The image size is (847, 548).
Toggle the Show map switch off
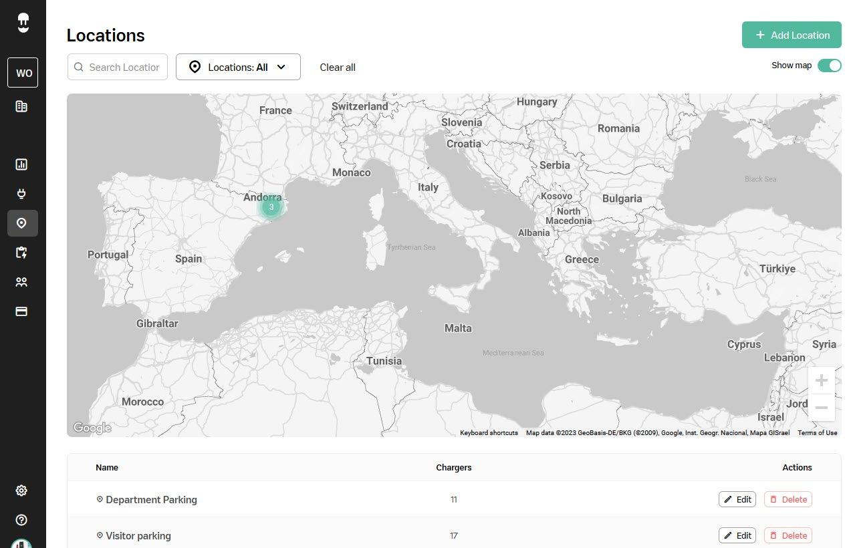click(829, 65)
